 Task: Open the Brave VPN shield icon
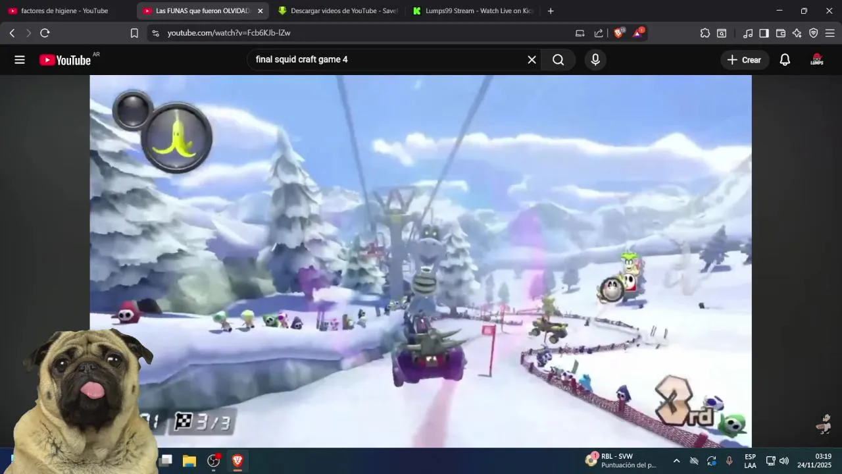click(x=814, y=33)
